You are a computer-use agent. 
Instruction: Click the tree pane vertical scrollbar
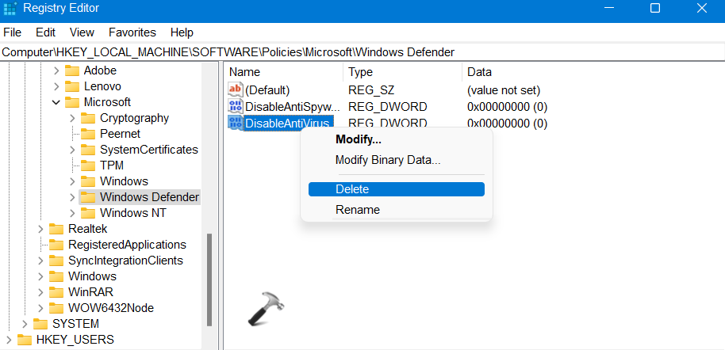(209, 277)
